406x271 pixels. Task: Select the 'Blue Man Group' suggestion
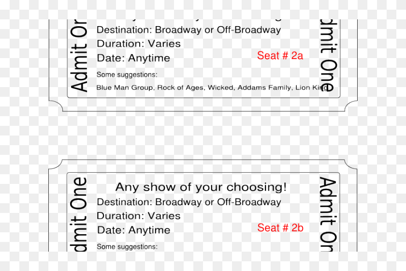click(125, 88)
